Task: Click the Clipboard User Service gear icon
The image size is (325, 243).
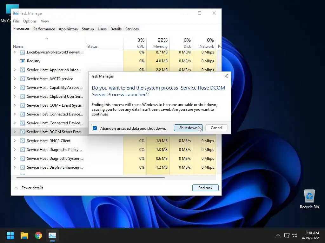Action: click(x=23, y=97)
